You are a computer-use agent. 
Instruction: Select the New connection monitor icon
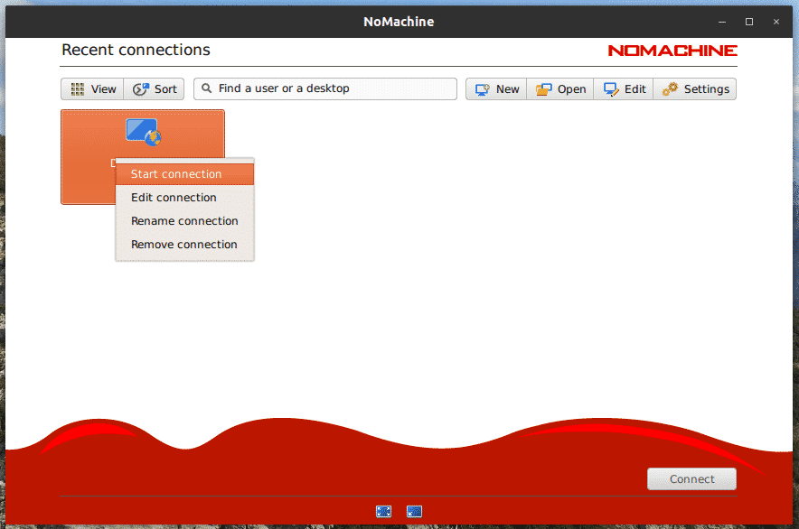click(x=482, y=88)
